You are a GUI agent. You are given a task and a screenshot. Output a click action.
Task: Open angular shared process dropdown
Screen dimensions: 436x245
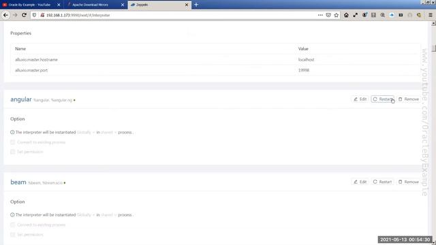(108, 132)
